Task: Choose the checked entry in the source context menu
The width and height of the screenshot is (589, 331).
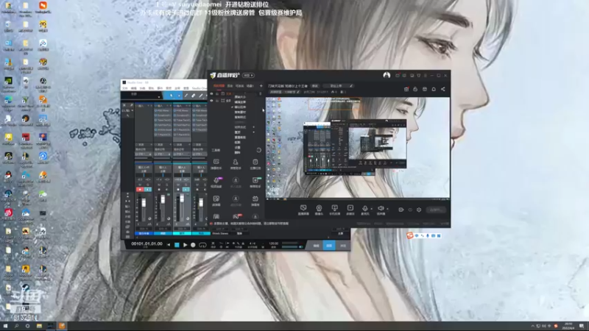Action: (x=241, y=107)
